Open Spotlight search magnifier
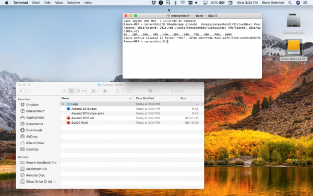The width and height of the screenshot is (313, 196). tap(290, 3)
